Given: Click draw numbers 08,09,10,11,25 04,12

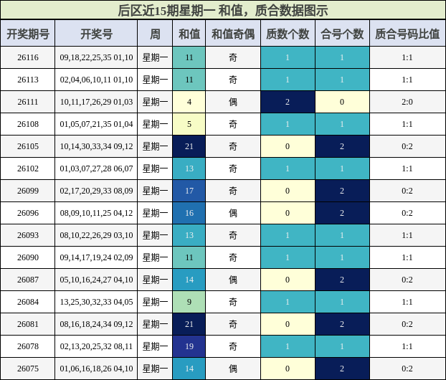Looking at the screenshot, I should pos(96,213).
